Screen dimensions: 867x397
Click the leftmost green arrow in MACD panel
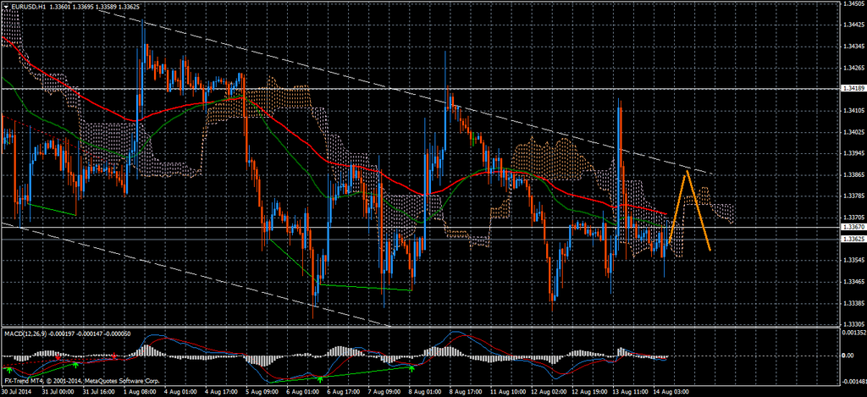pos(9,369)
